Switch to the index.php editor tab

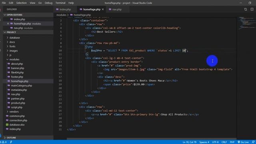(x=65, y=9)
